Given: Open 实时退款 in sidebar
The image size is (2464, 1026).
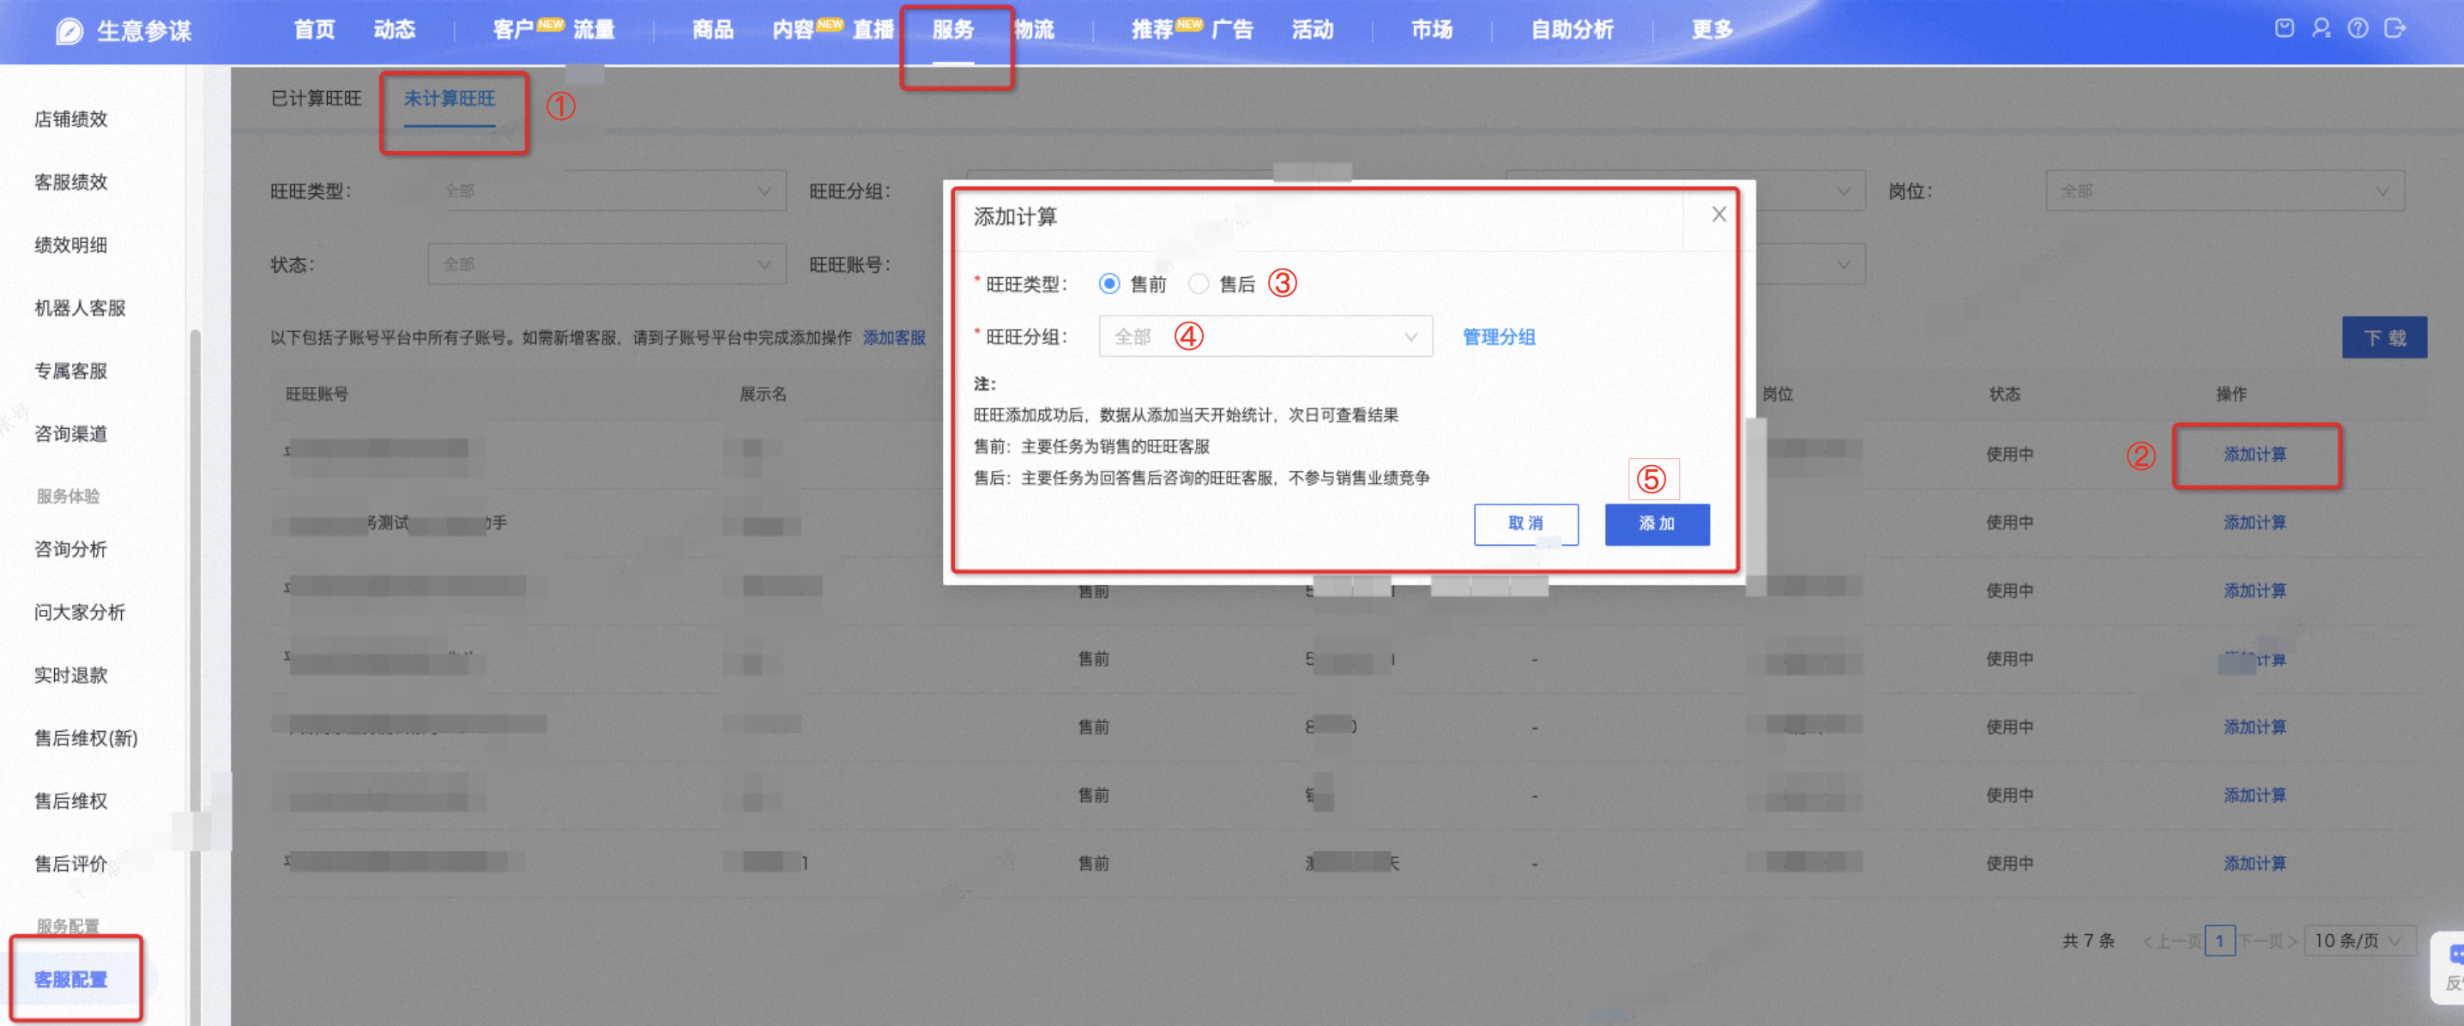Looking at the screenshot, I should [x=71, y=676].
